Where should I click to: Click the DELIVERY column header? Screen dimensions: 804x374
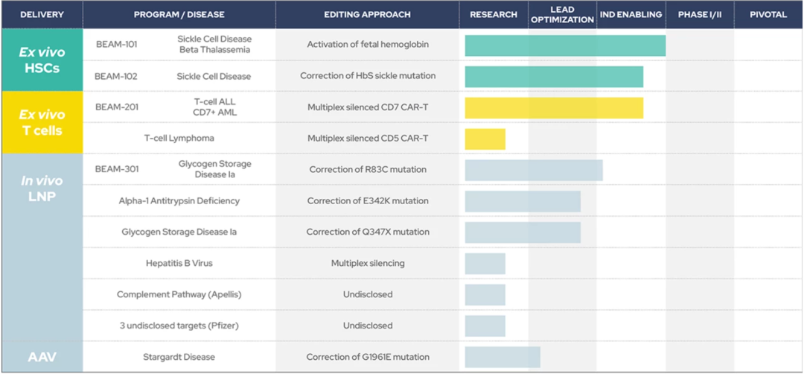tap(42, 15)
